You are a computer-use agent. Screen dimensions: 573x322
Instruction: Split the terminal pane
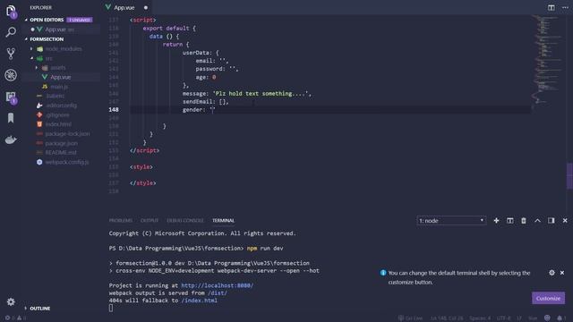(x=510, y=221)
